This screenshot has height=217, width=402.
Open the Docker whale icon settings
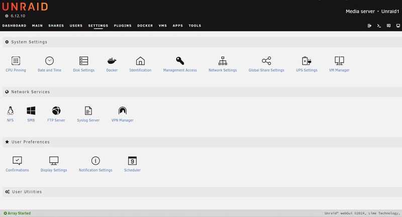click(112, 61)
